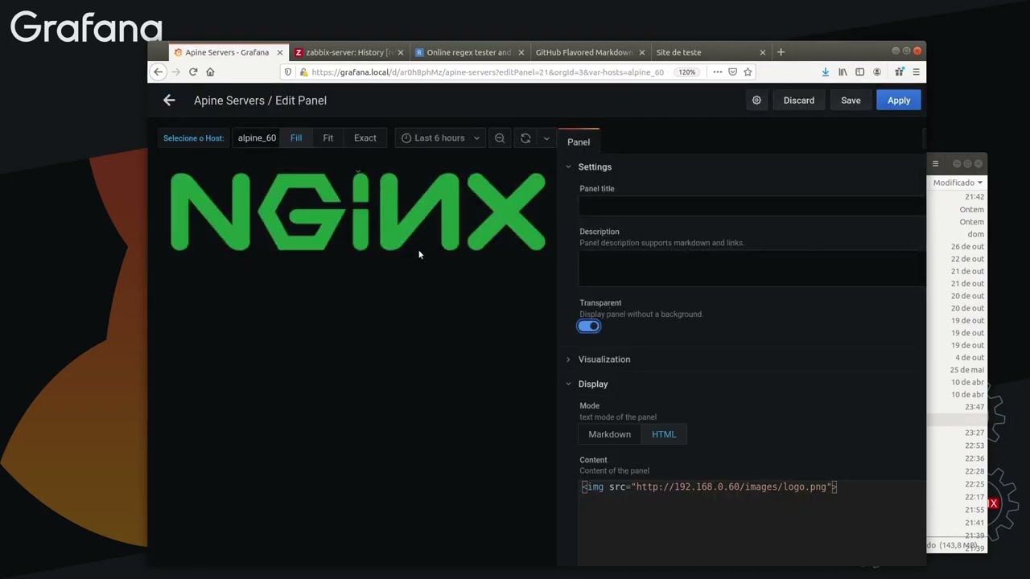Screen dimensions: 1030x579
Task: Click the site security lock icon
Action: click(303, 72)
